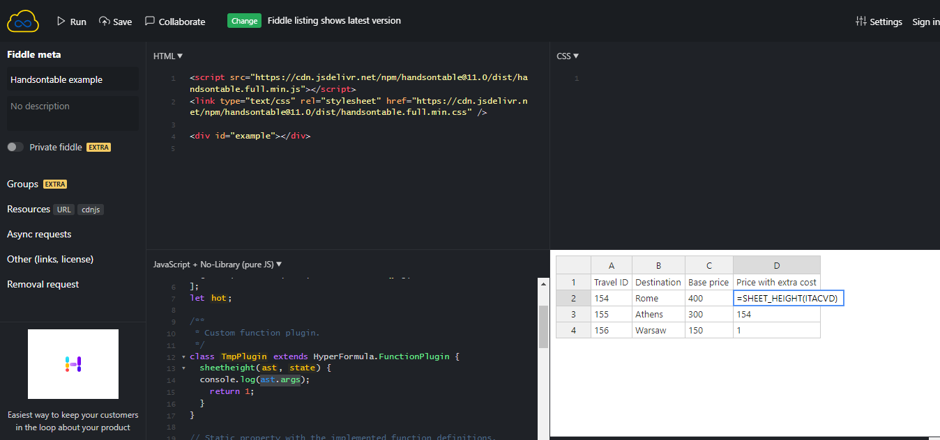Viewport: 940px width, 440px height.
Task: Click the corner select-all table header
Action: [574, 265]
